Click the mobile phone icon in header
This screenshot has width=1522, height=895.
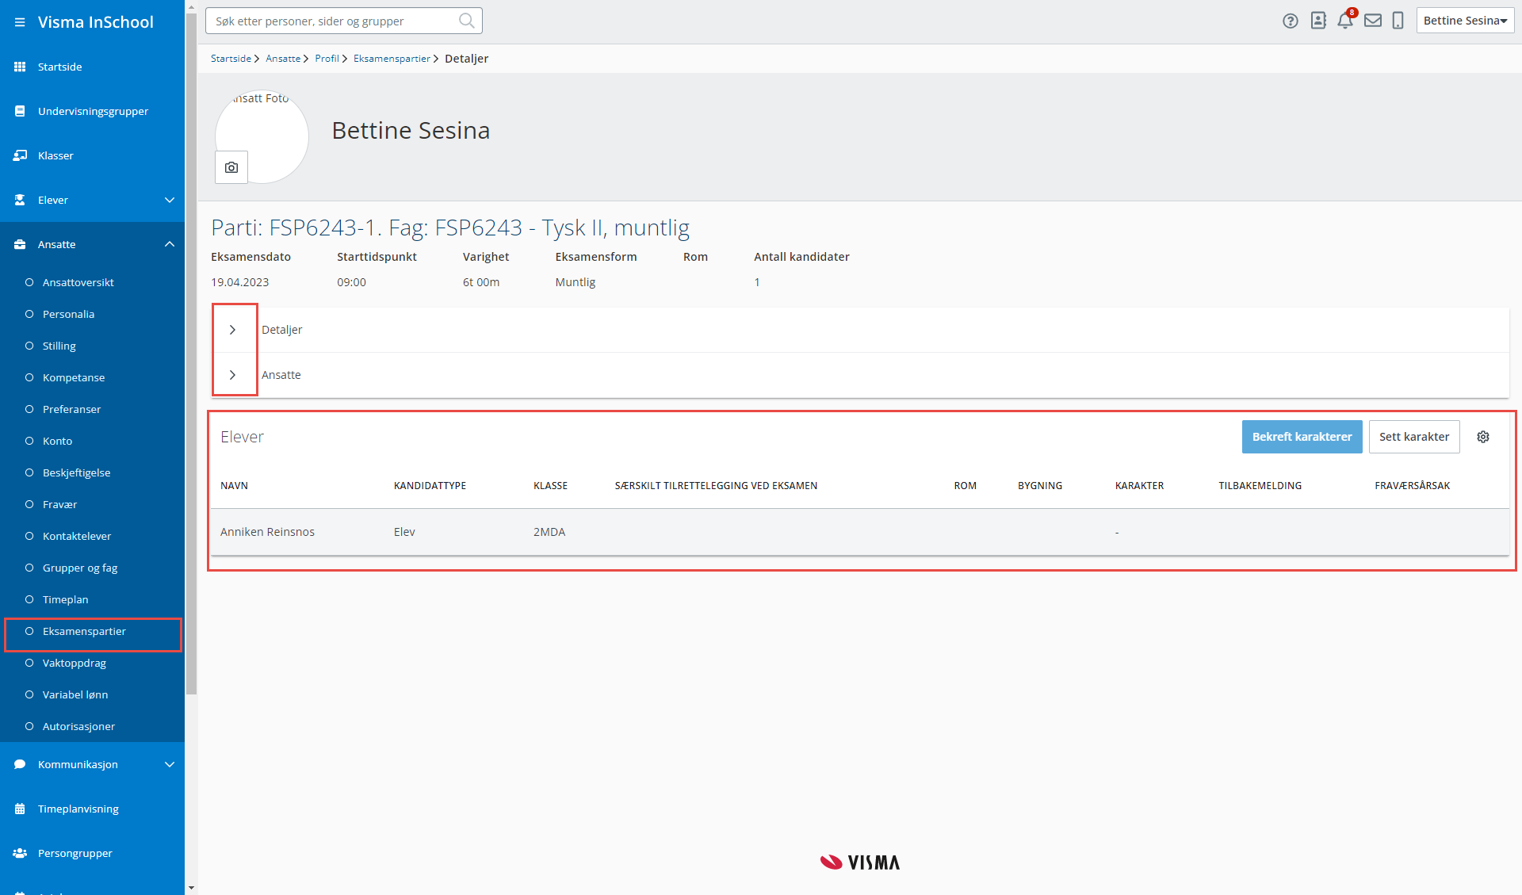[1398, 21]
